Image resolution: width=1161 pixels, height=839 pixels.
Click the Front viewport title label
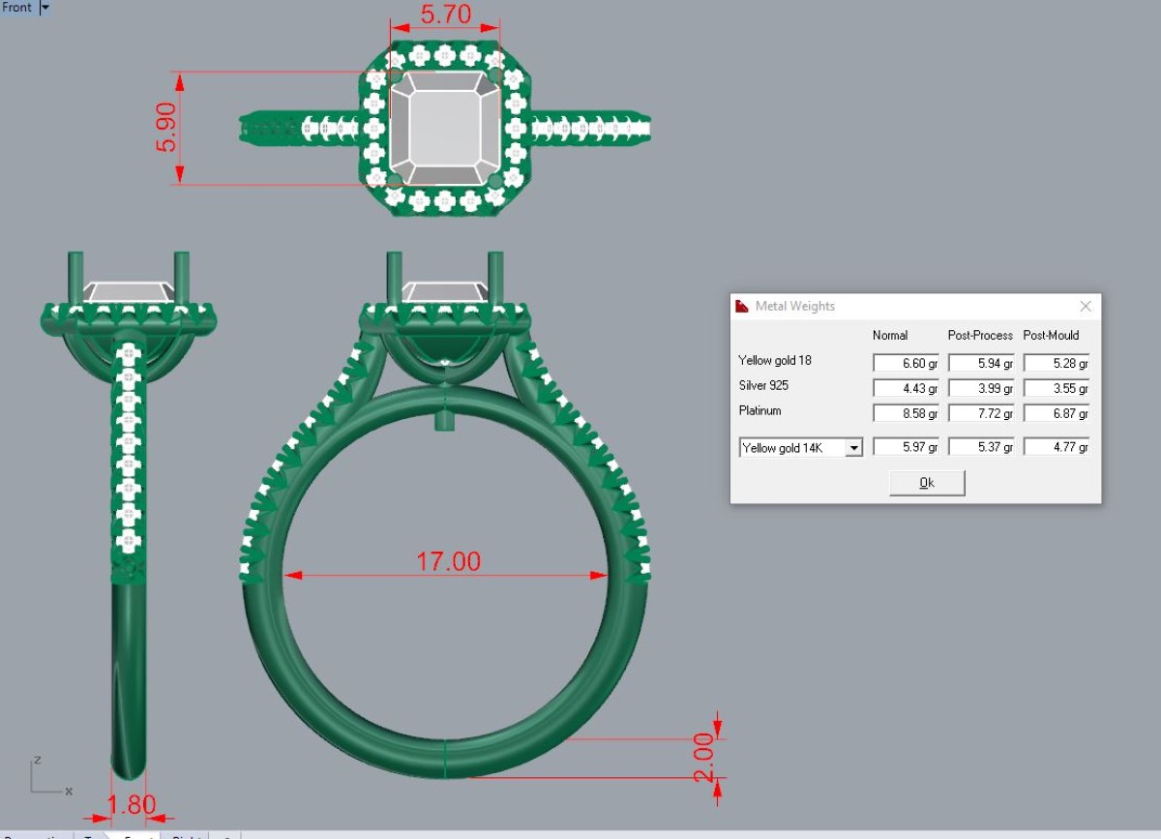17,7
